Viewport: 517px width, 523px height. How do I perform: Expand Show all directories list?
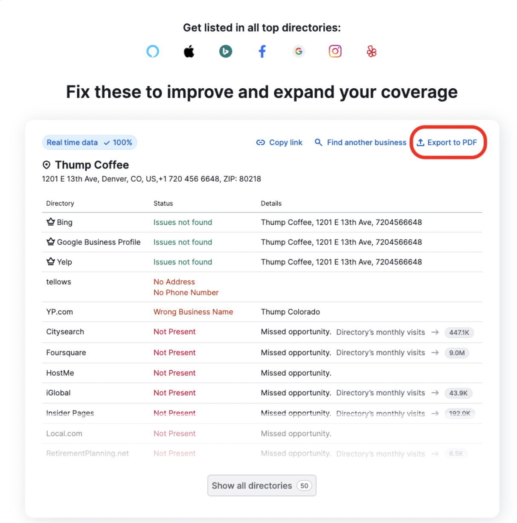[261, 485]
